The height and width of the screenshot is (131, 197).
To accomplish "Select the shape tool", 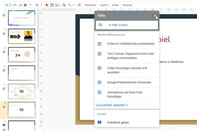I will 64,5.
